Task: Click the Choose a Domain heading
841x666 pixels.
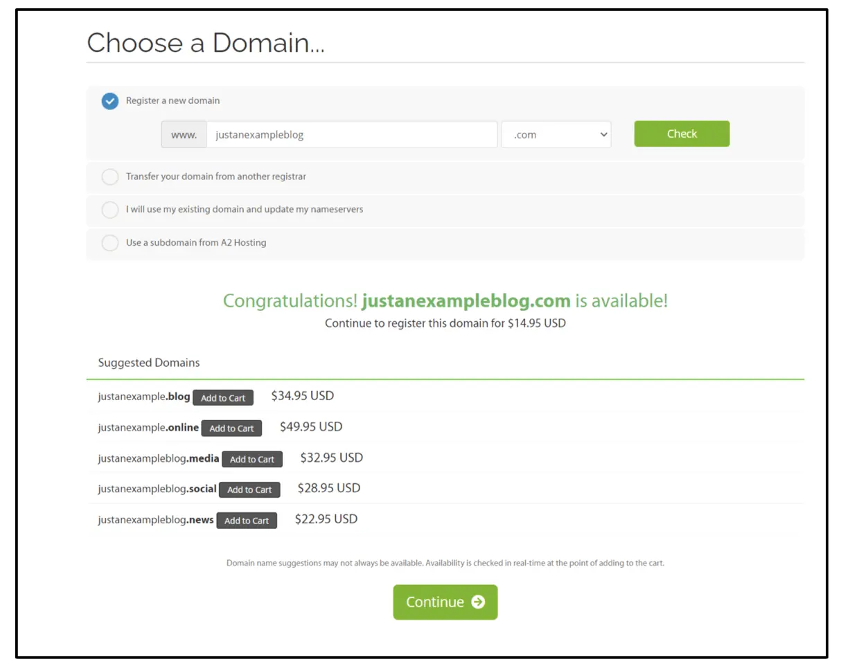Action: pos(206,43)
